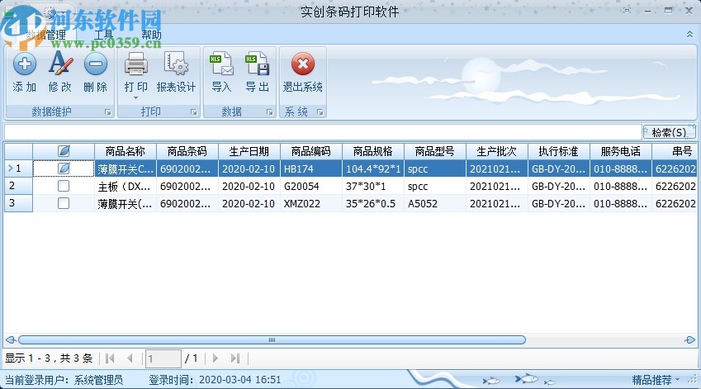The width and height of the screenshot is (701, 389).
Task: Collapse the ribbon with the chevron
Action: coord(689,35)
